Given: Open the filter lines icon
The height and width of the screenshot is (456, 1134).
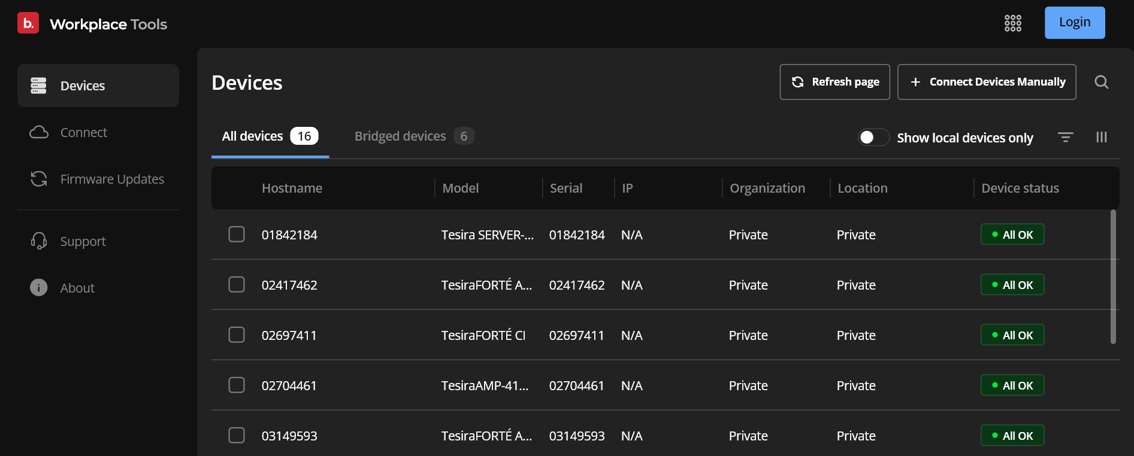Looking at the screenshot, I should (1065, 137).
